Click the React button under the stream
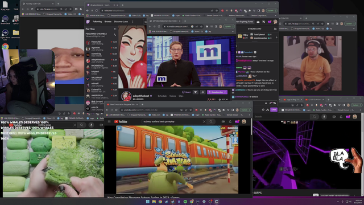This screenshot has height=205, width=364. click(x=186, y=92)
